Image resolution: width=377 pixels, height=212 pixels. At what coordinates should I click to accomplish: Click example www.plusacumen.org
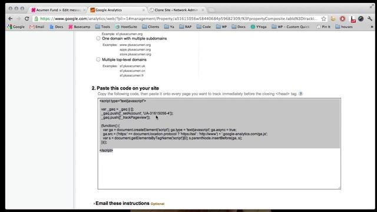coord(135,45)
